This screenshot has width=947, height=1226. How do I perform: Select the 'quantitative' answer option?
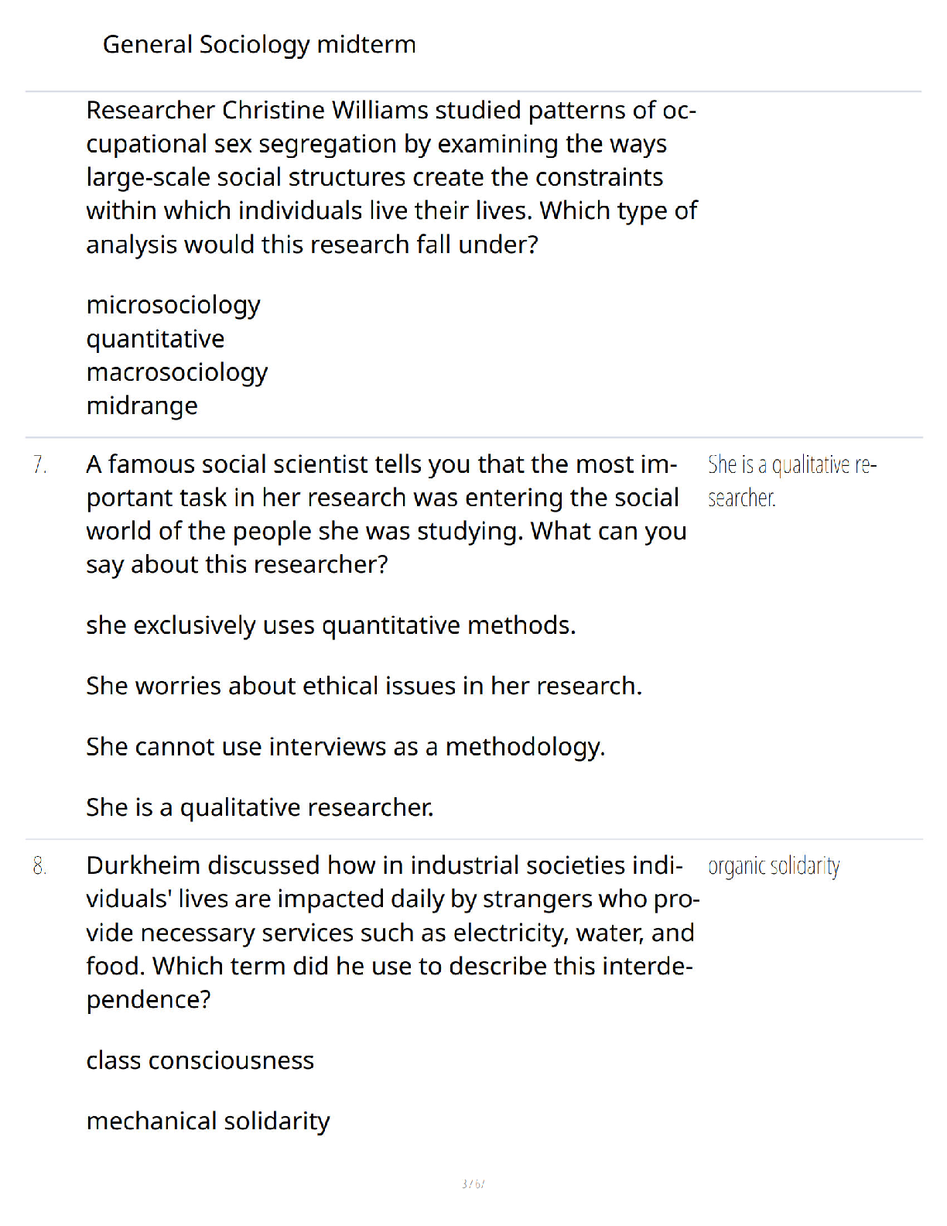point(156,339)
